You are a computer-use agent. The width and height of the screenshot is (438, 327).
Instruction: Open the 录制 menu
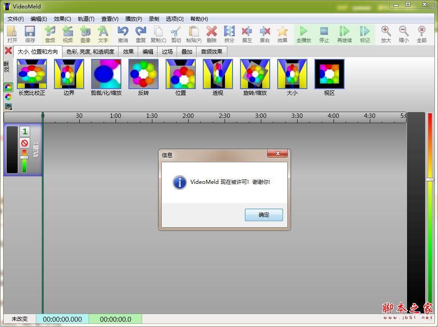pyautogui.click(x=154, y=19)
